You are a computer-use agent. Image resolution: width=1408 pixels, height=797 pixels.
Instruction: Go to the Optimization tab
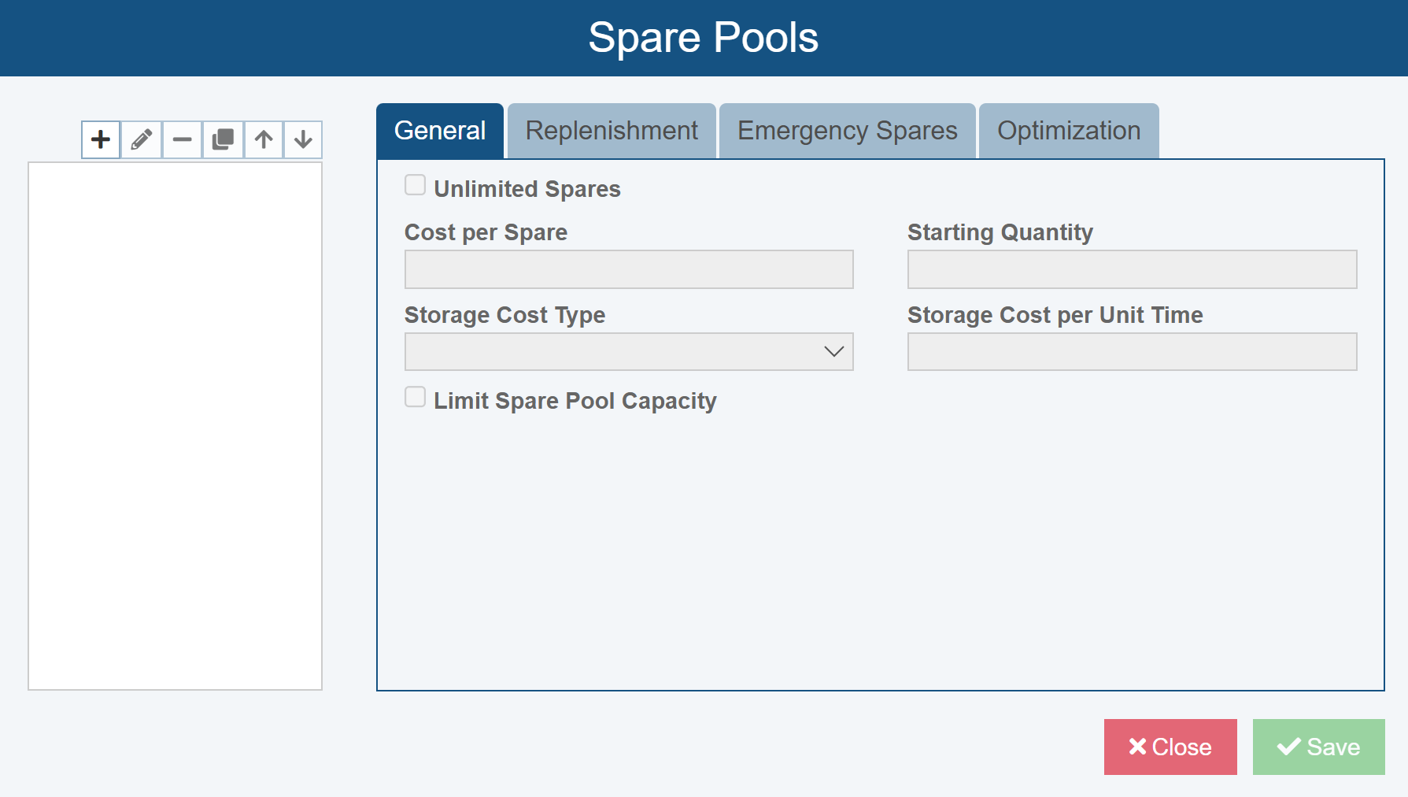tap(1068, 131)
